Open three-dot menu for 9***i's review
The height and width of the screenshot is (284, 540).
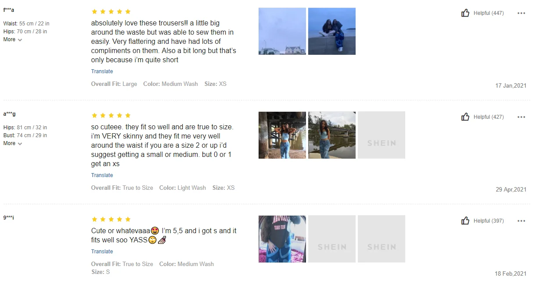pyautogui.click(x=521, y=221)
